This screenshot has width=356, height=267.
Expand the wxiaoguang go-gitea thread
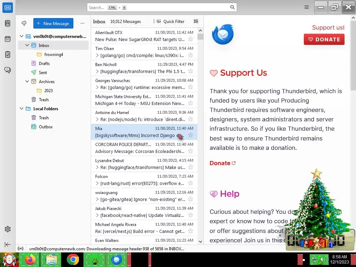[97, 199]
